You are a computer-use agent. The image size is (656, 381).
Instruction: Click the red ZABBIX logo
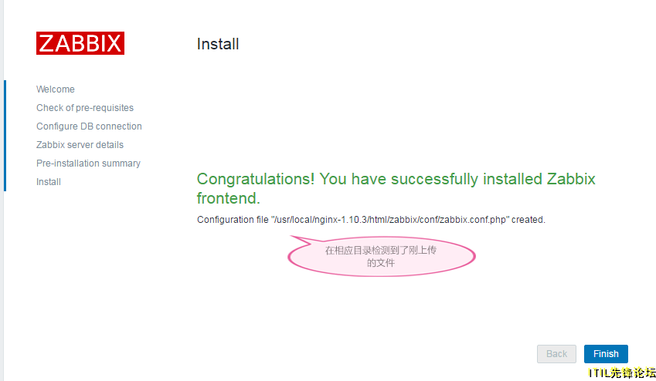tap(80, 43)
